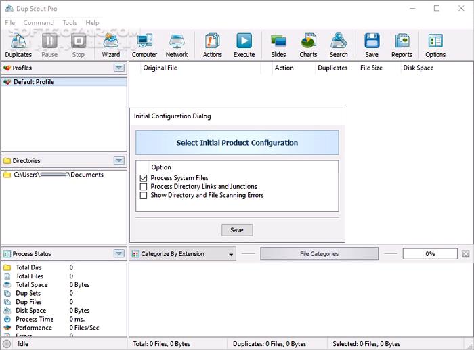Click the Execute toolbar icon
This screenshot has height=350, width=474.
click(244, 41)
